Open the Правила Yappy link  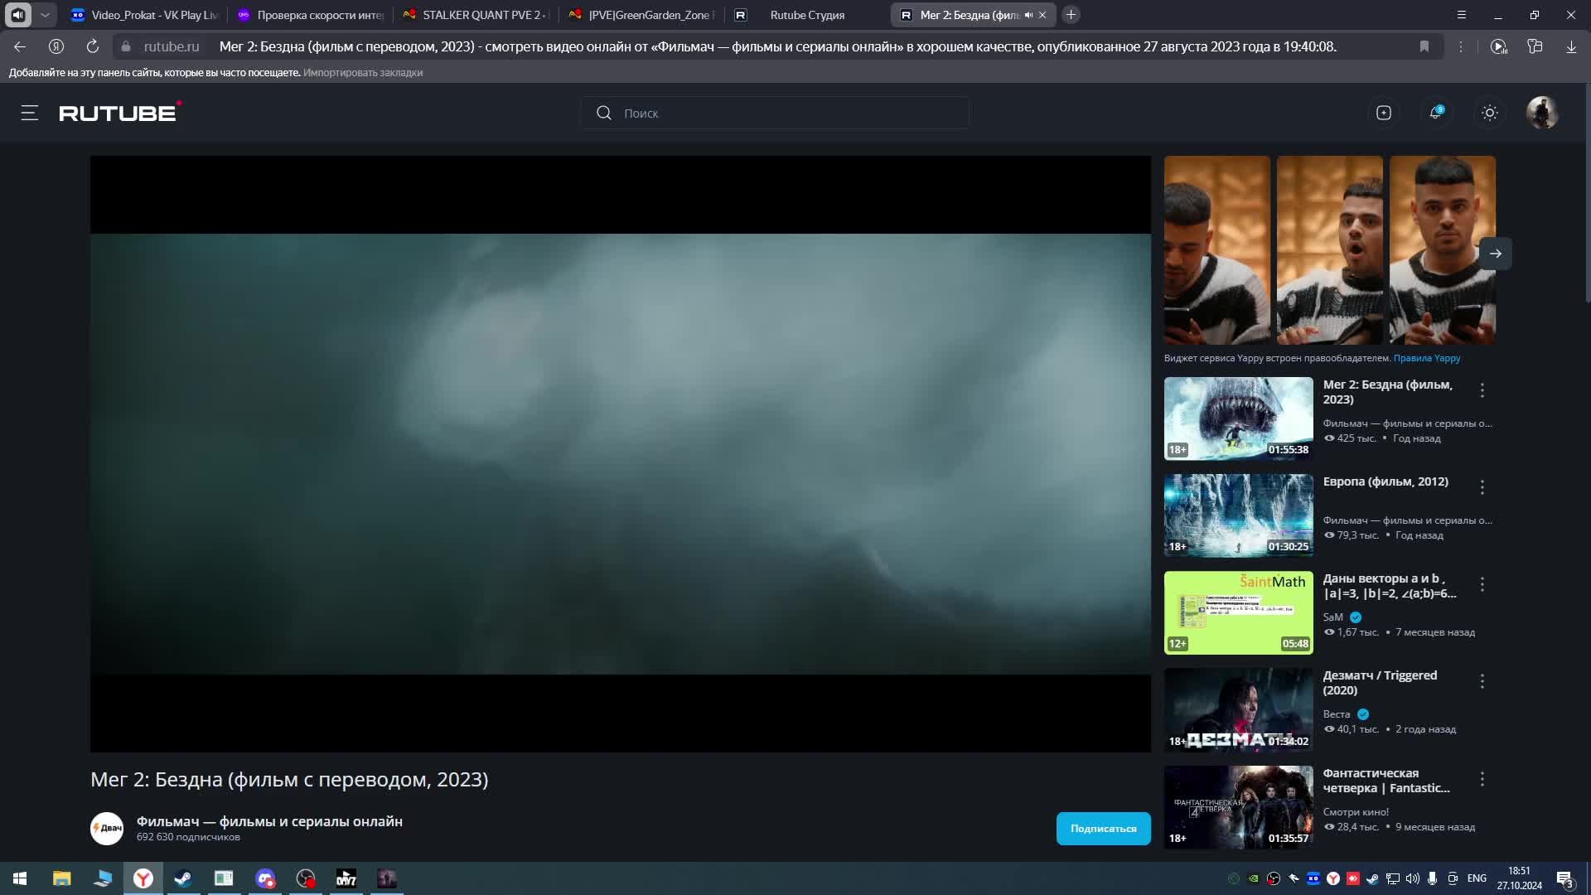point(1427,358)
